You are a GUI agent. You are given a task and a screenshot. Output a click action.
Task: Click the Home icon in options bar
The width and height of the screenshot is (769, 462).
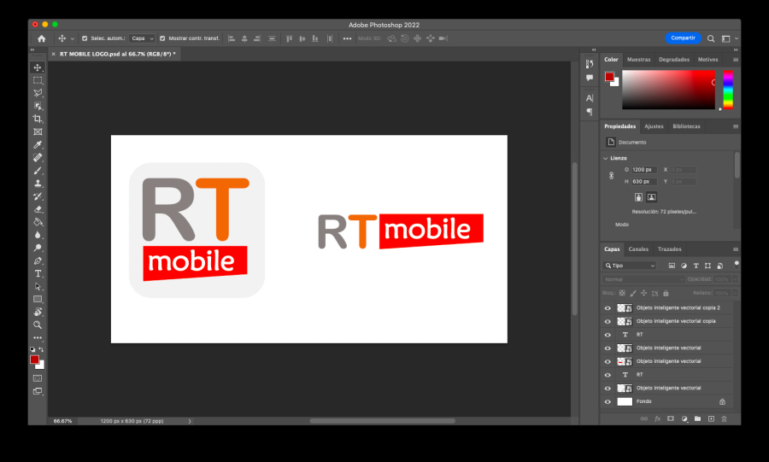click(x=42, y=38)
